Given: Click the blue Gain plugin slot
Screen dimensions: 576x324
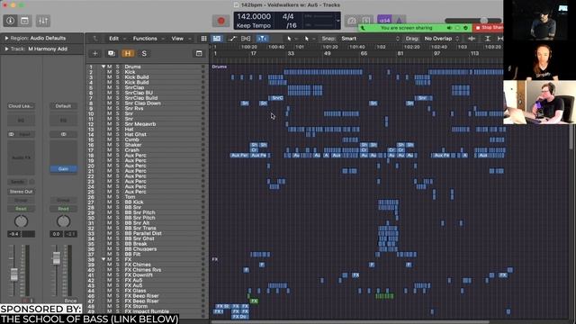Looking at the screenshot, I should point(63,169).
